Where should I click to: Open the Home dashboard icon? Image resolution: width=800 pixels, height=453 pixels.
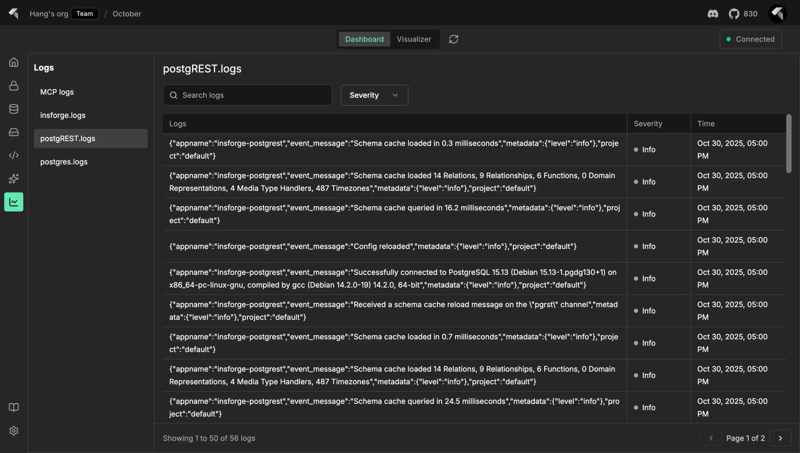14,62
